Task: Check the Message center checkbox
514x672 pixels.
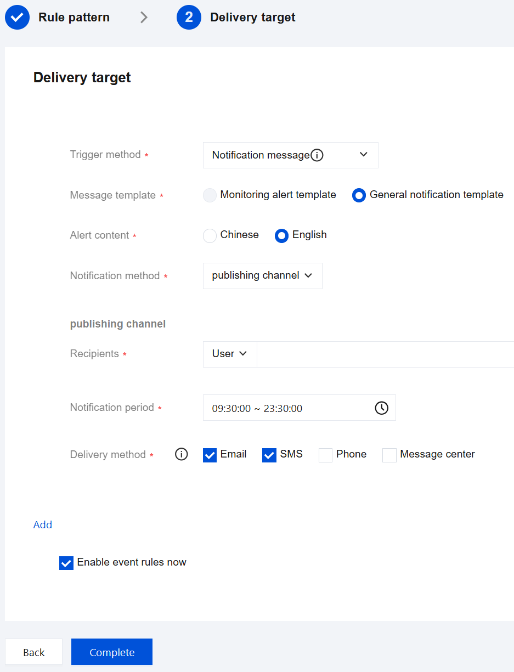Action: (389, 455)
